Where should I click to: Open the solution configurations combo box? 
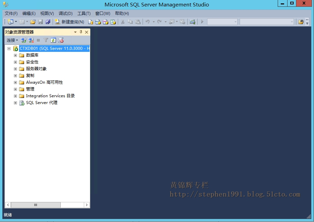tap(222, 22)
